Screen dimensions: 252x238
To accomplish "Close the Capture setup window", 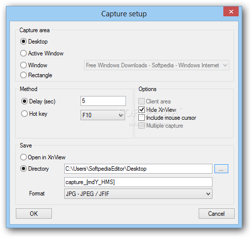I will tap(231, 11).
